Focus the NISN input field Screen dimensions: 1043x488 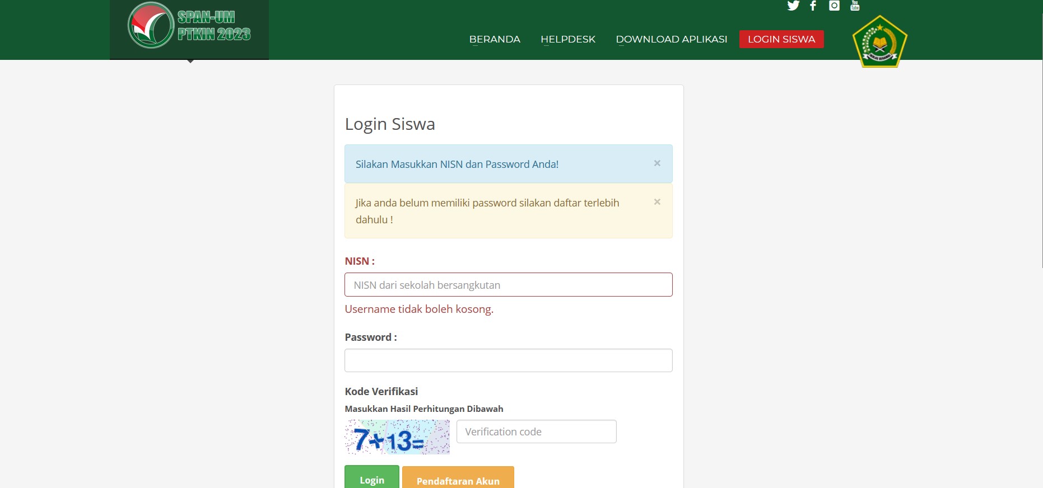[508, 285]
